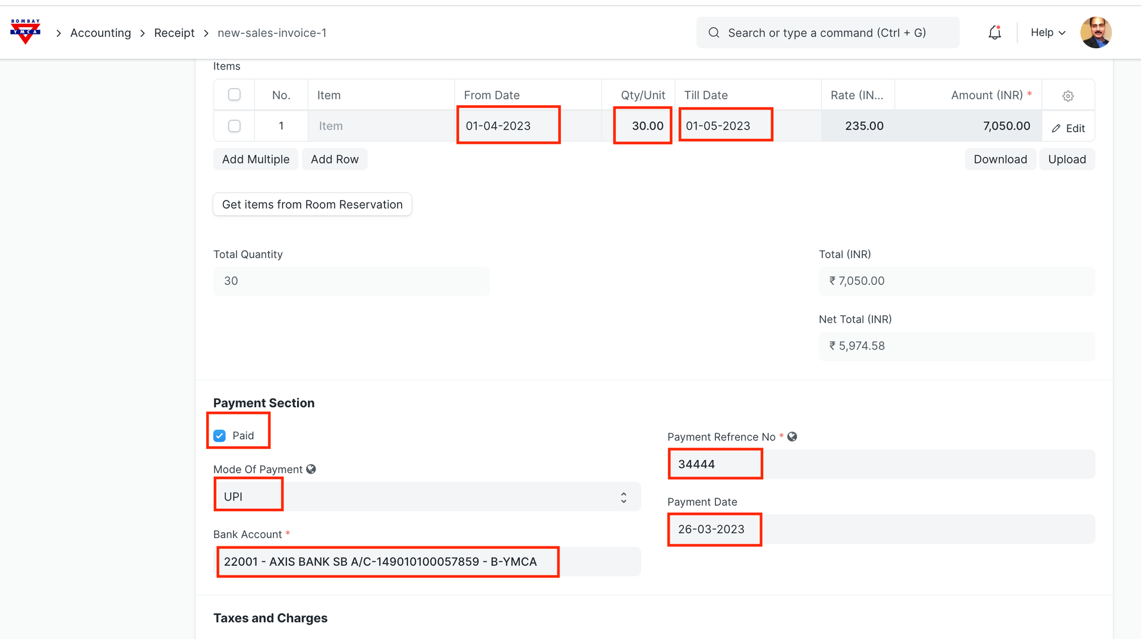Open the user profile avatar
Viewport: 1141px width, 639px height.
1095,33
